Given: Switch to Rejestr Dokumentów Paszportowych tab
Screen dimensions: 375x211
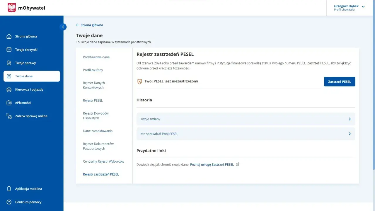Looking at the screenshot, I should pyautogui.click(x=98, y=146).
